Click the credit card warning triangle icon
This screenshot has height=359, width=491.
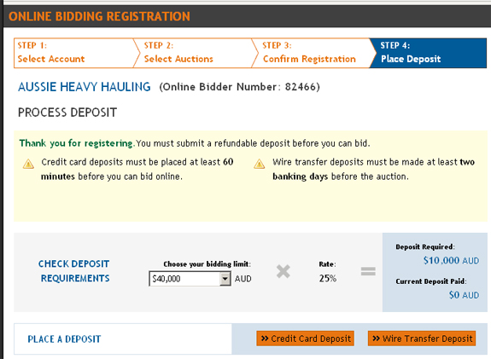[x=28, y=164]
